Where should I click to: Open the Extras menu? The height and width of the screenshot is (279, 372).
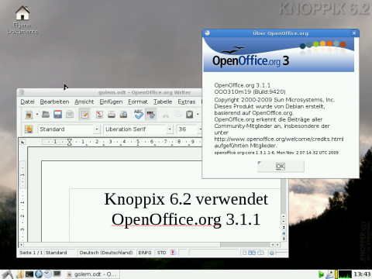(187, 102)
